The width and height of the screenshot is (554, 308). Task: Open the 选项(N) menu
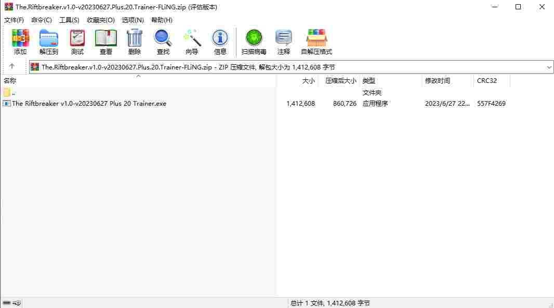pyautogui.click(x=133, y=20)
